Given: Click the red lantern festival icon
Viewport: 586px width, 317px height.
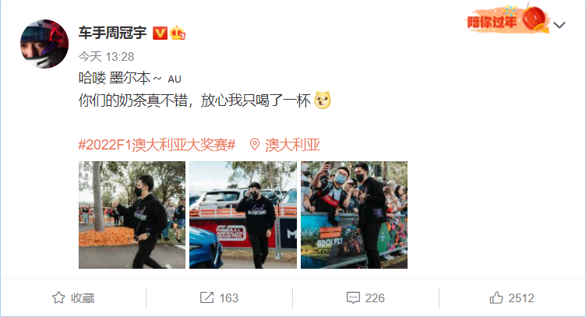Looking at the screenshot, I should click(x=535, y=19).
